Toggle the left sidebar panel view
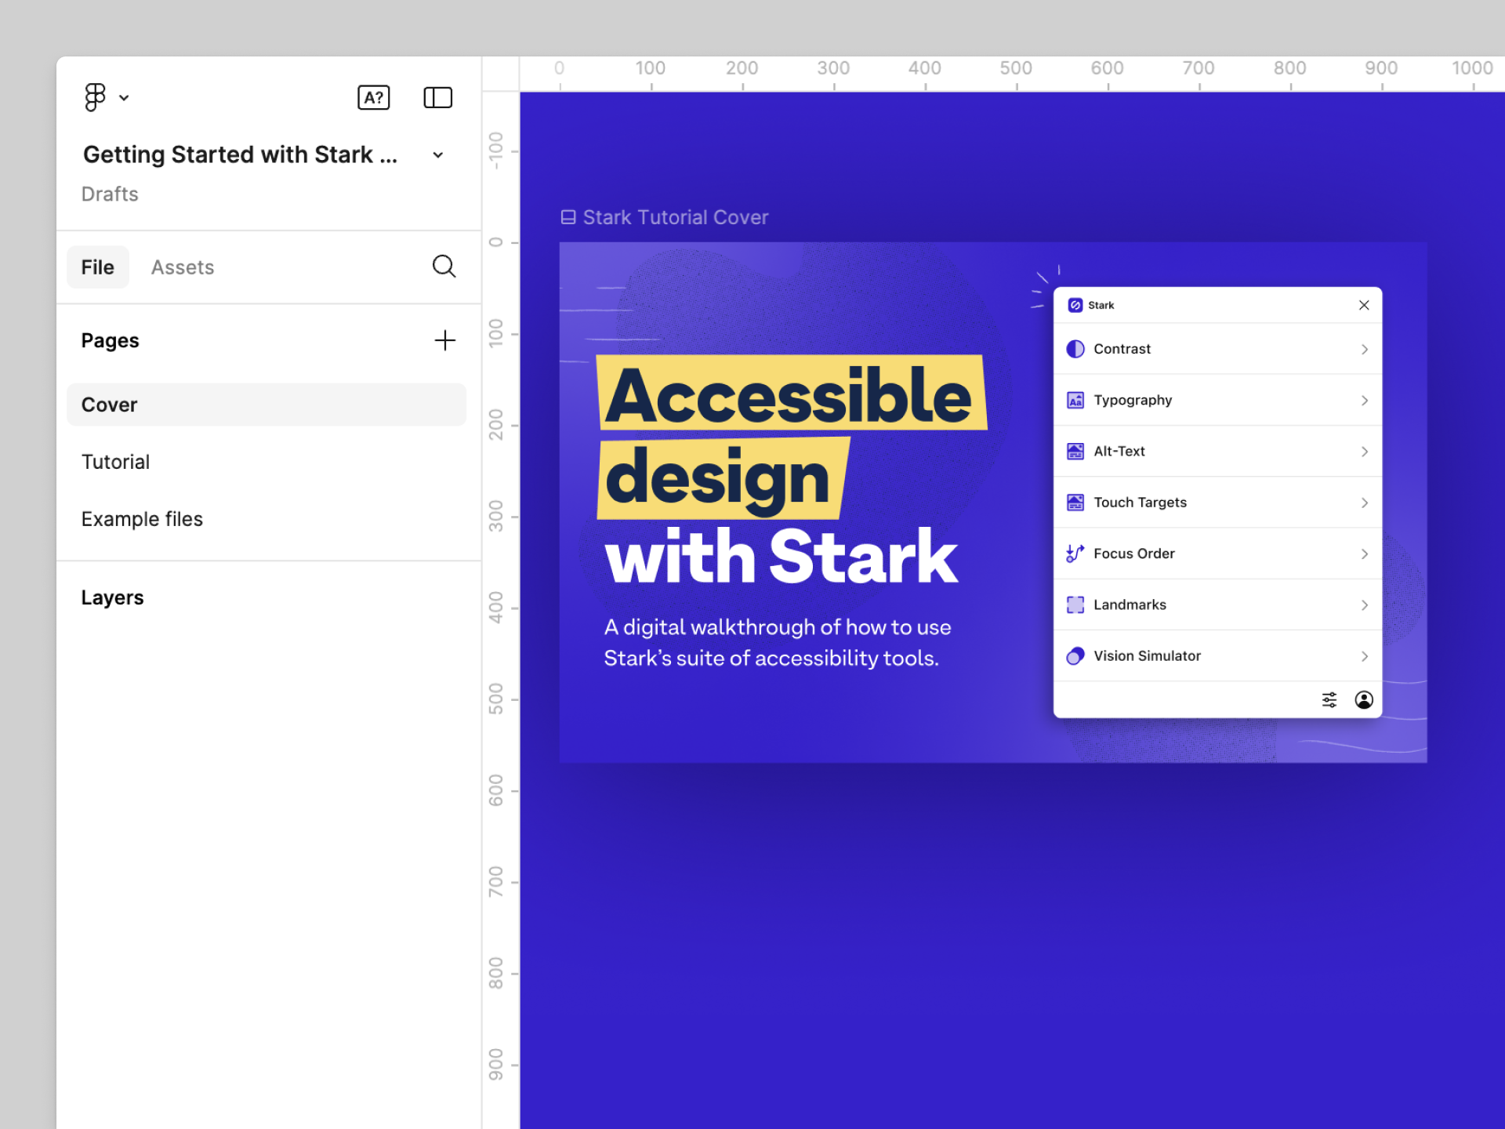The image size is (1505, 1129). 436,97
